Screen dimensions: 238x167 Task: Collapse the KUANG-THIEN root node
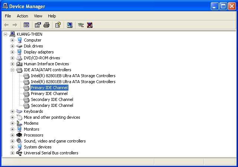click(5, 34)
